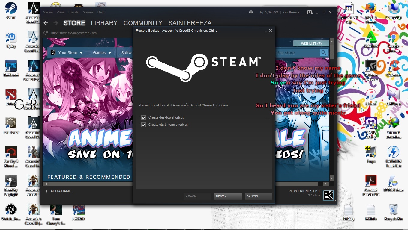Image resolution: width=408 pixels, height=230 pixels.
Task: Open PES2017 desktop shortcut
Action: click(x=78, y=212)
